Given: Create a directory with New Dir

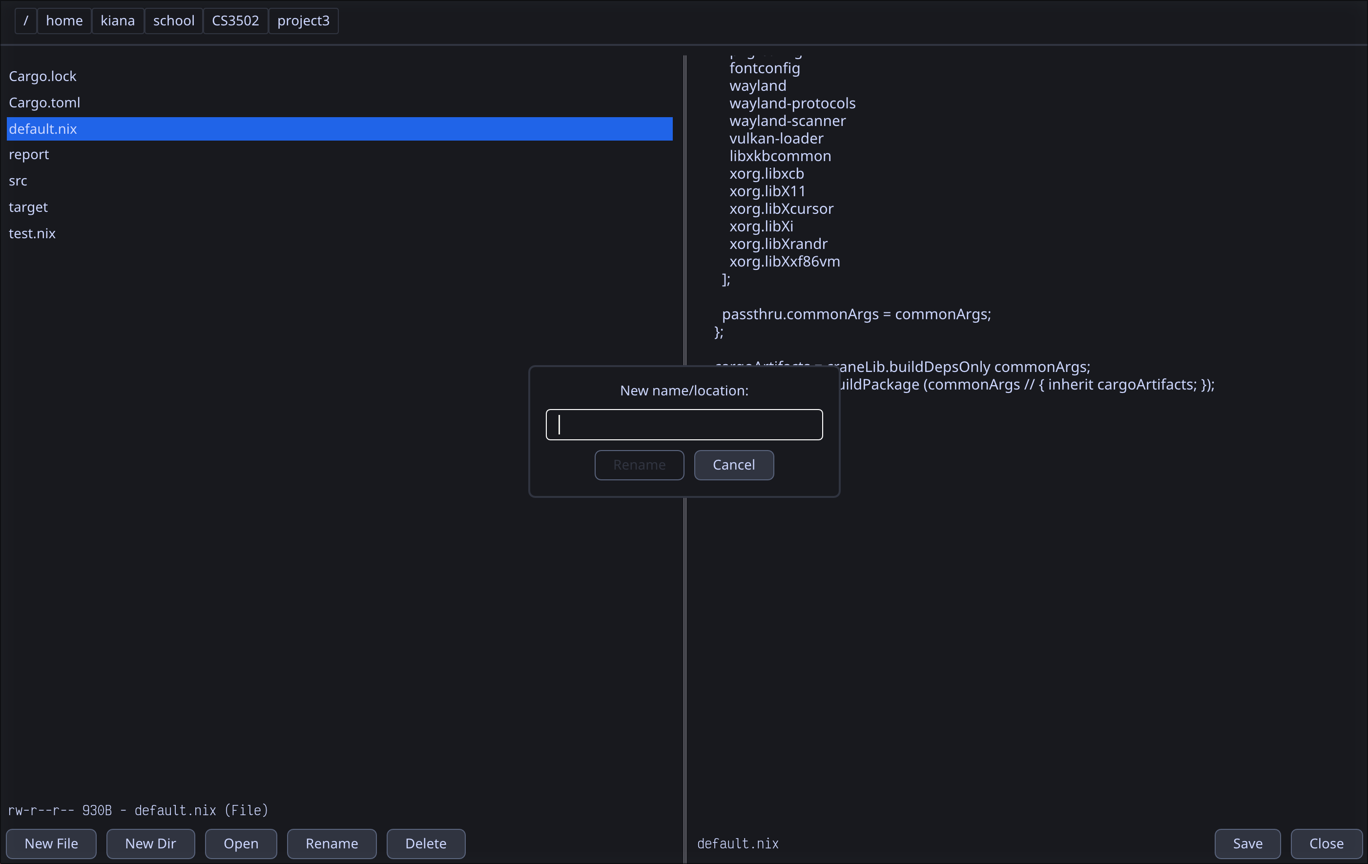Looking at the screenshot, I should point(150,843).
